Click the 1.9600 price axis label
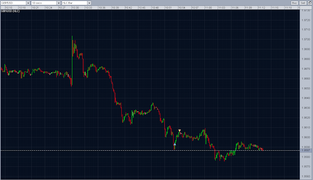This screenshot has height=180, width=313. tap(306, 138)
